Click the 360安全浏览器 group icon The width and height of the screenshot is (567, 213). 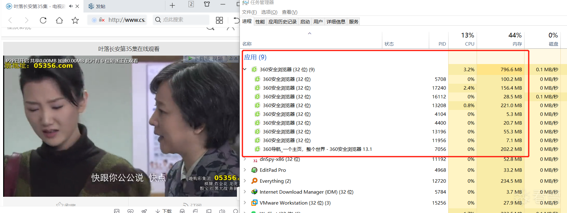[x=254, y=69]
